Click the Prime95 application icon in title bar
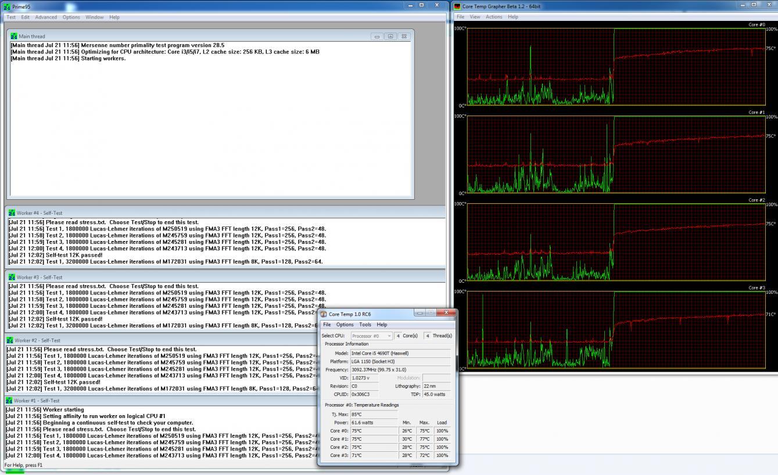Image resolution: width=778 pixels, height=475 pixels. click(x=6, y=6)
